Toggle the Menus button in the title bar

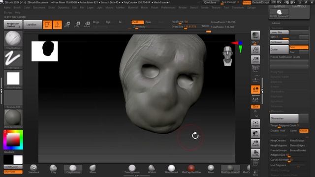click(247, 2)
